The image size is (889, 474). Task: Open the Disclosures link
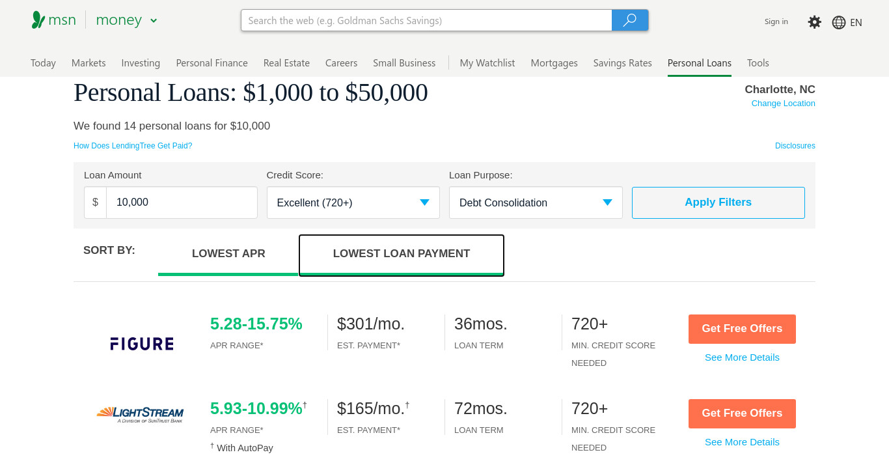(795, 146)
